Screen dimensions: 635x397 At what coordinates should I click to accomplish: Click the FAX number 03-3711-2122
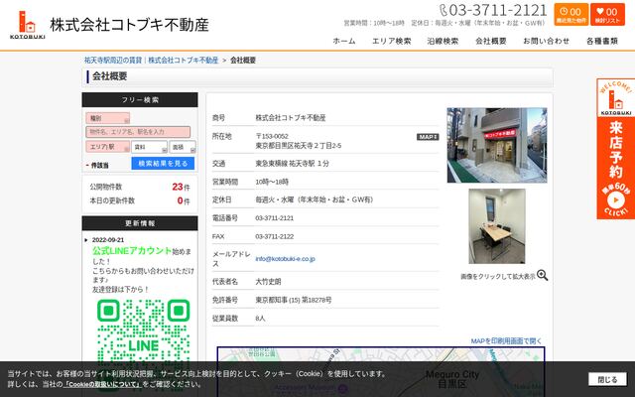point(275,236)
